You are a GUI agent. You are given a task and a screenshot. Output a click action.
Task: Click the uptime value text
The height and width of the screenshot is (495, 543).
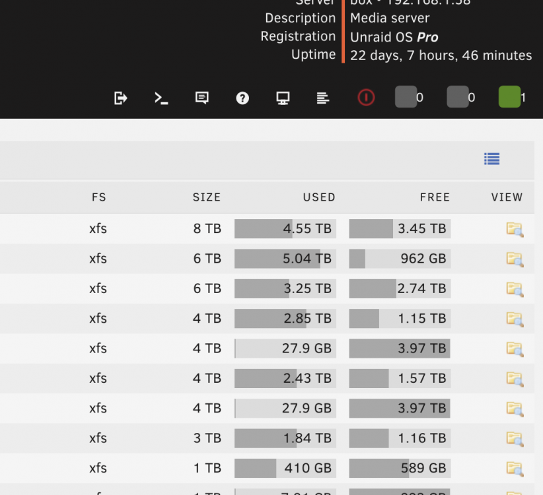click(x=441, y=55)
